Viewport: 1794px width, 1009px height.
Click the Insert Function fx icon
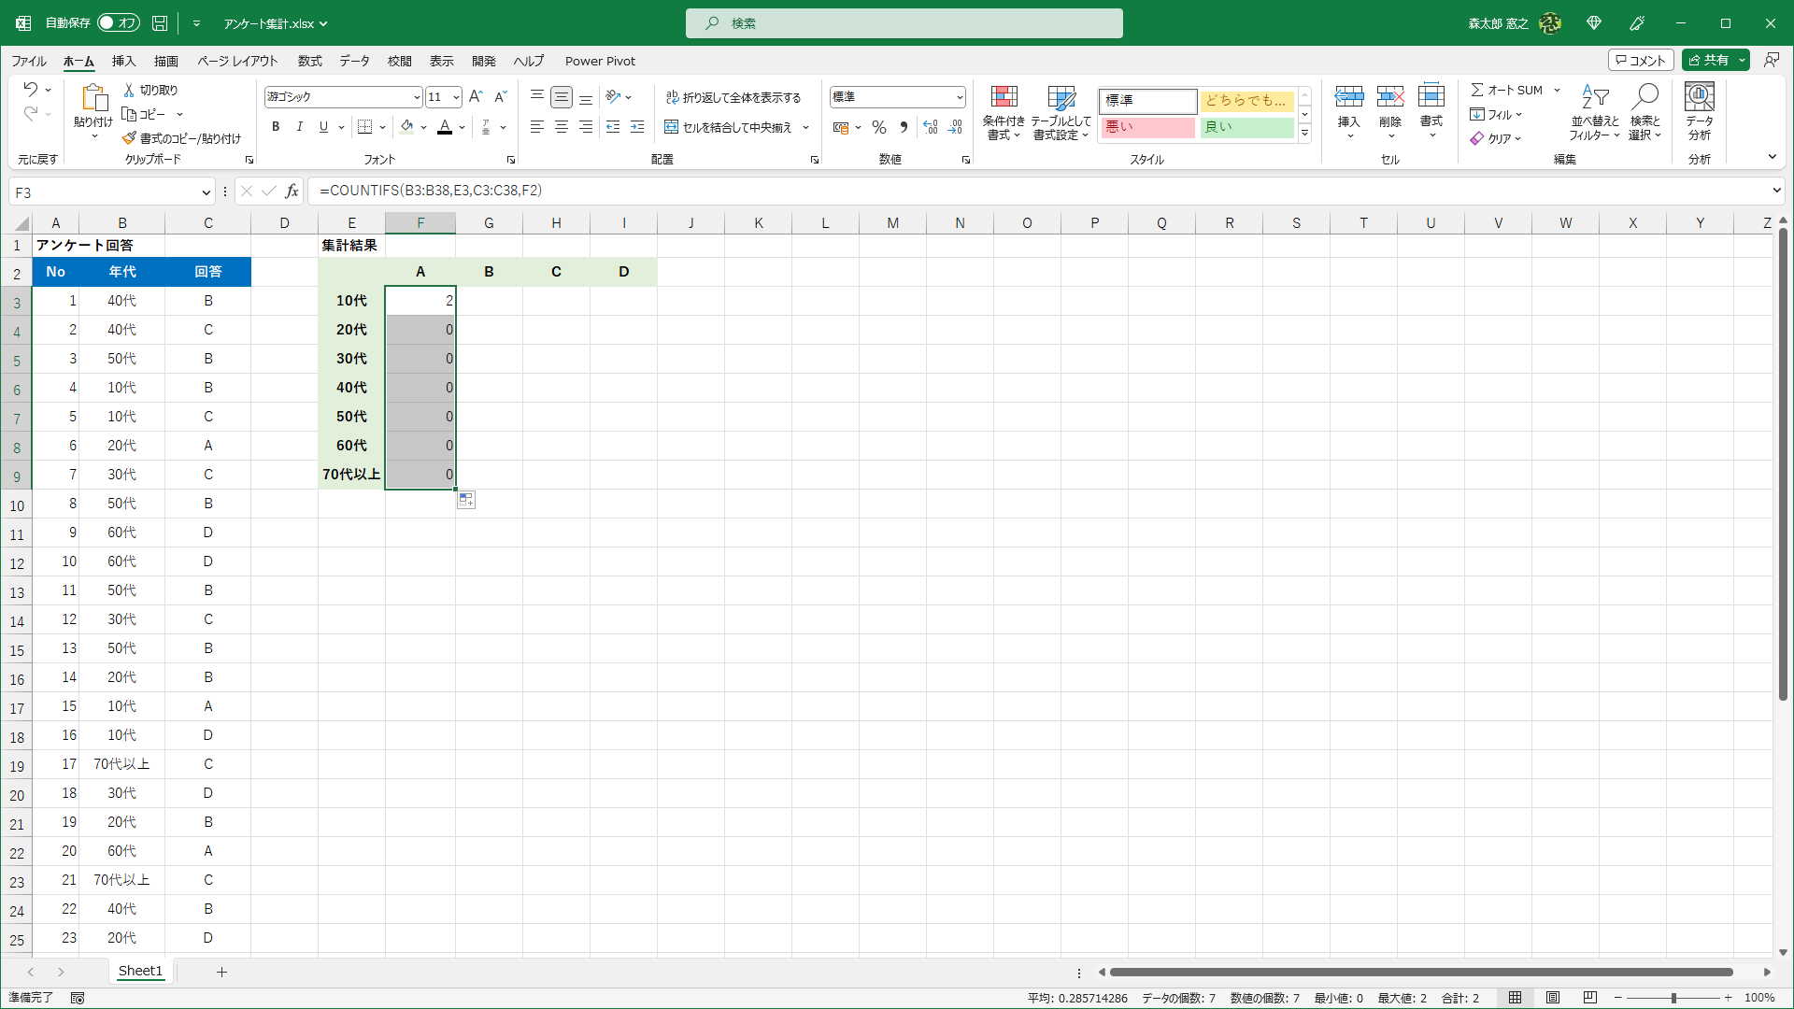pyautogui.click(x=292, y=191)
